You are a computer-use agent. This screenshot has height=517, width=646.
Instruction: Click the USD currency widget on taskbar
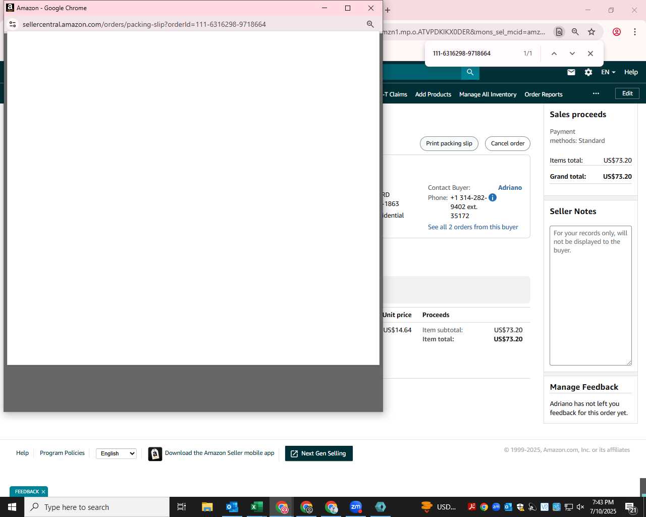point(438,507)
